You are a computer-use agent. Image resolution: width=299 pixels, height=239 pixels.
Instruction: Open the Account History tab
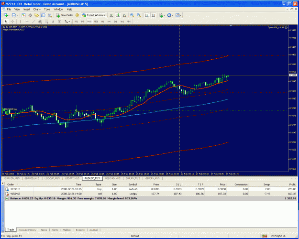tap(27, 230)
